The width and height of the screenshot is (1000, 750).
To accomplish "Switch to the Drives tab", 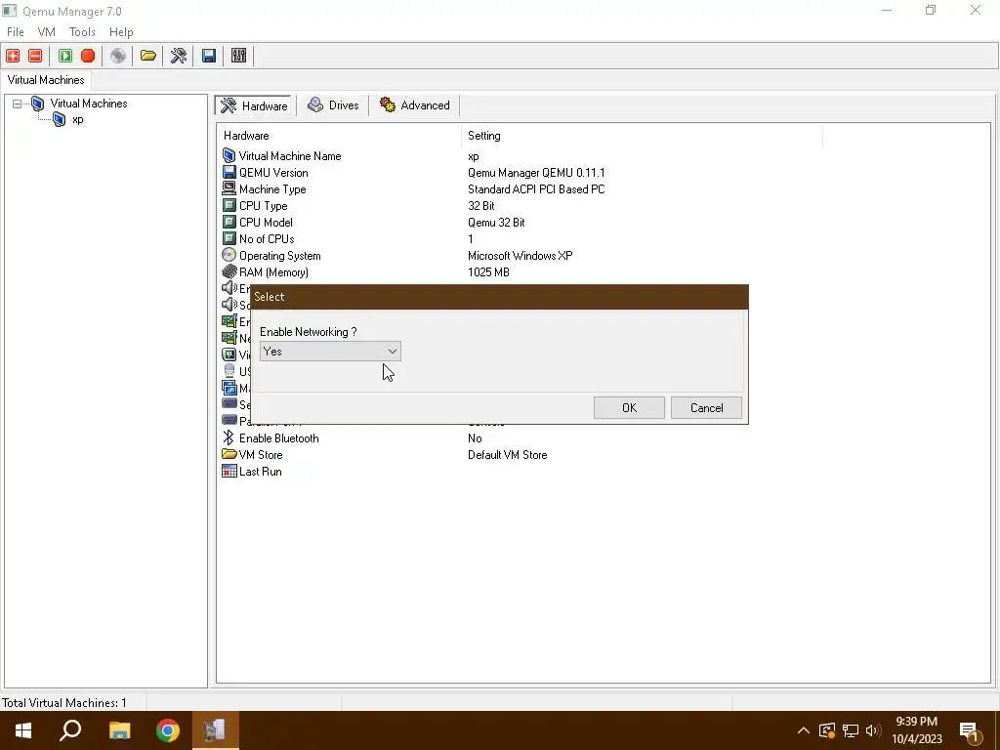I will 333,105.
